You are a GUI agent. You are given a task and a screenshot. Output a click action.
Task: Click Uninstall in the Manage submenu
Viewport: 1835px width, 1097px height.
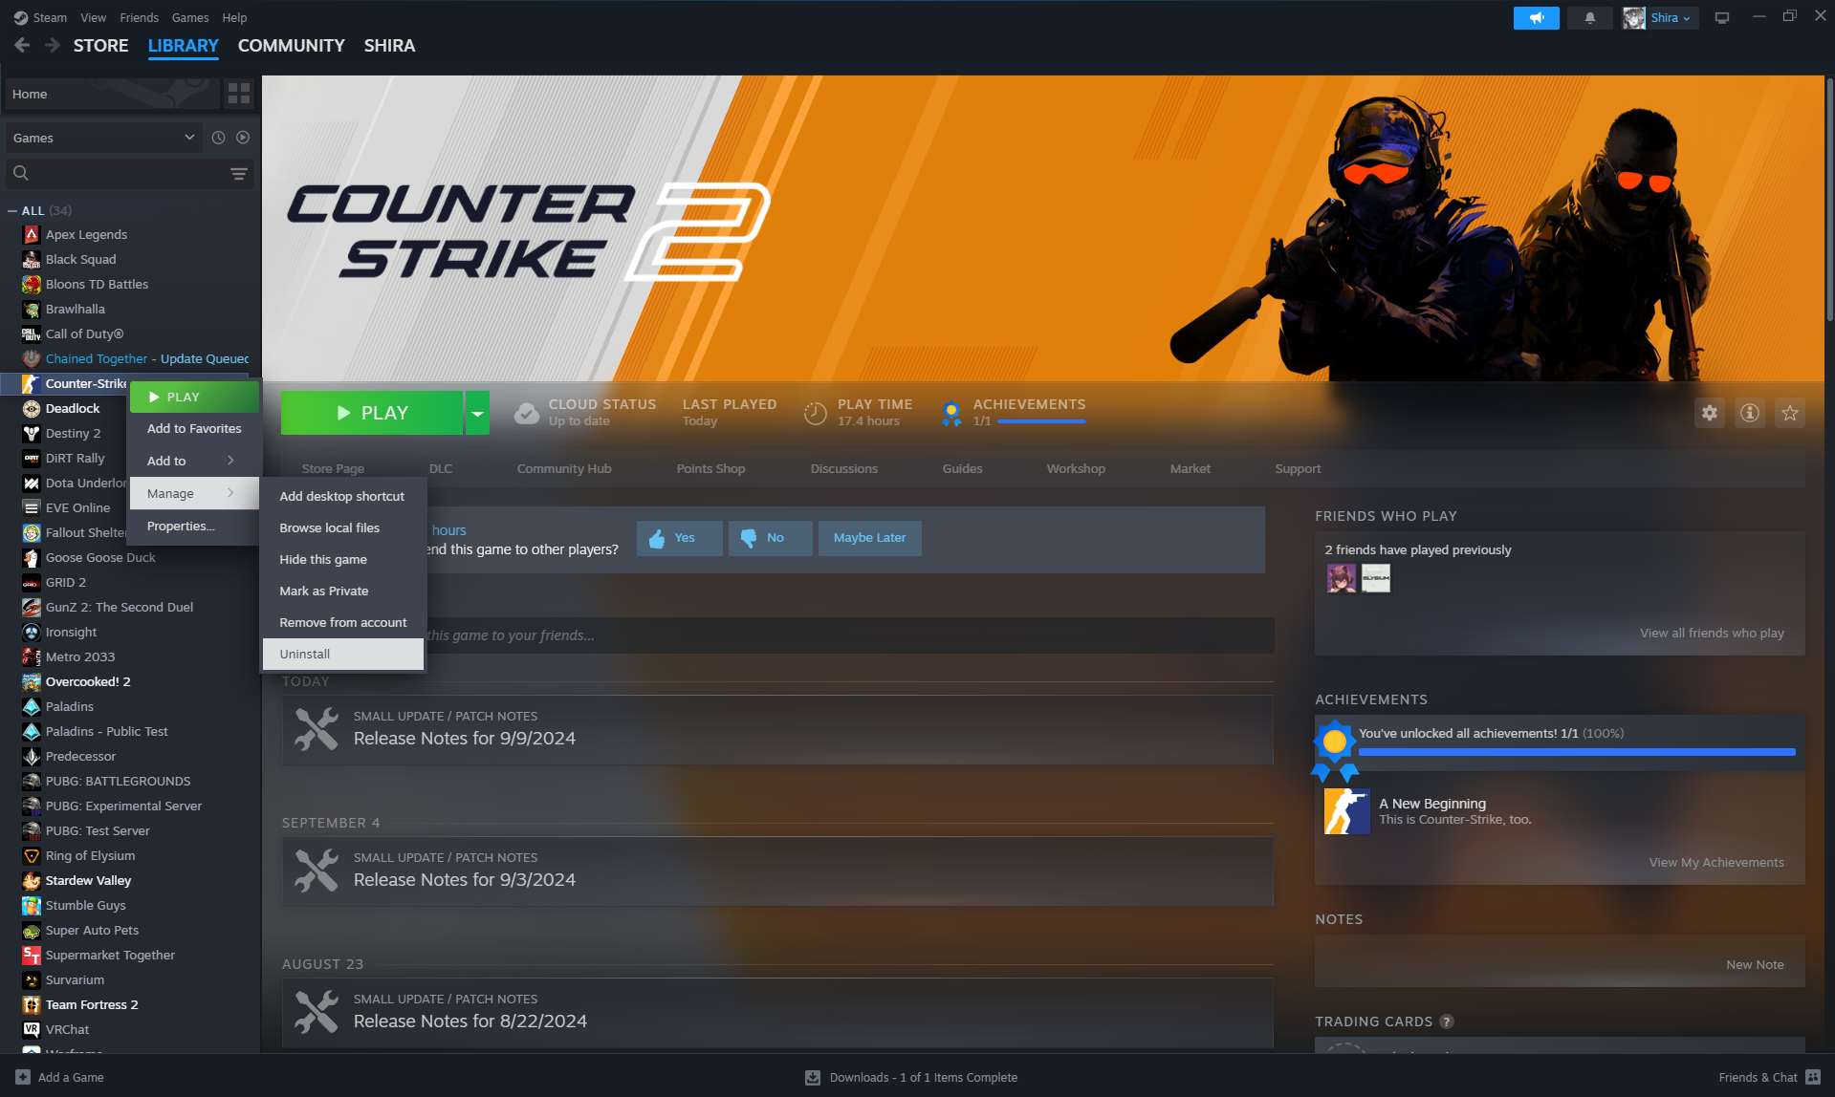pos(343,654)
